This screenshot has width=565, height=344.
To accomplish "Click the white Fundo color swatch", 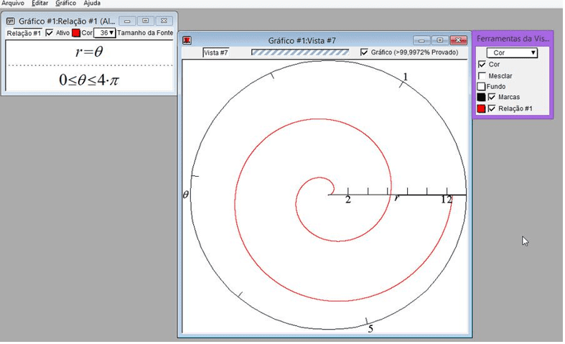I will (x=481, y=87).
